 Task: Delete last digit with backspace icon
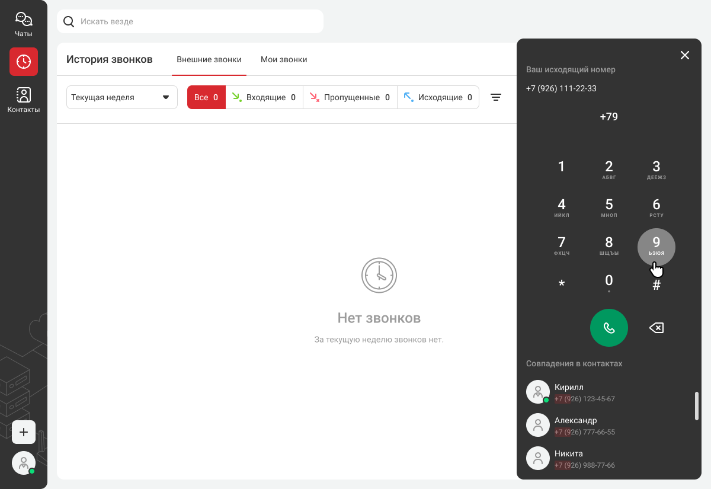click(x=656, y=328)
